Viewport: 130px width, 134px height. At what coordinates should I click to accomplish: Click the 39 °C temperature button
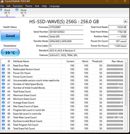point(10,53)
